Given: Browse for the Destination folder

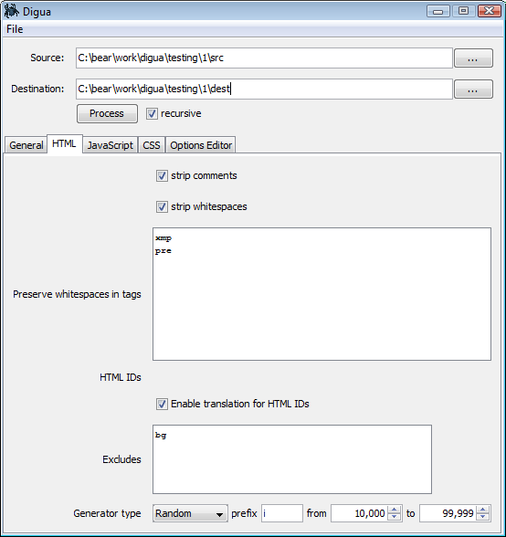Looking at the screenshot, I should 473,89.
